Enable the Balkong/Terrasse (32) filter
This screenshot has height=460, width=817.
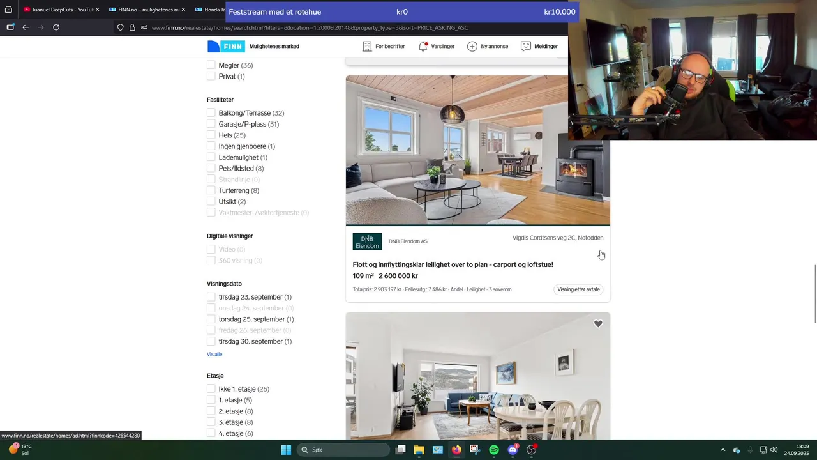(x=211, y=113)
